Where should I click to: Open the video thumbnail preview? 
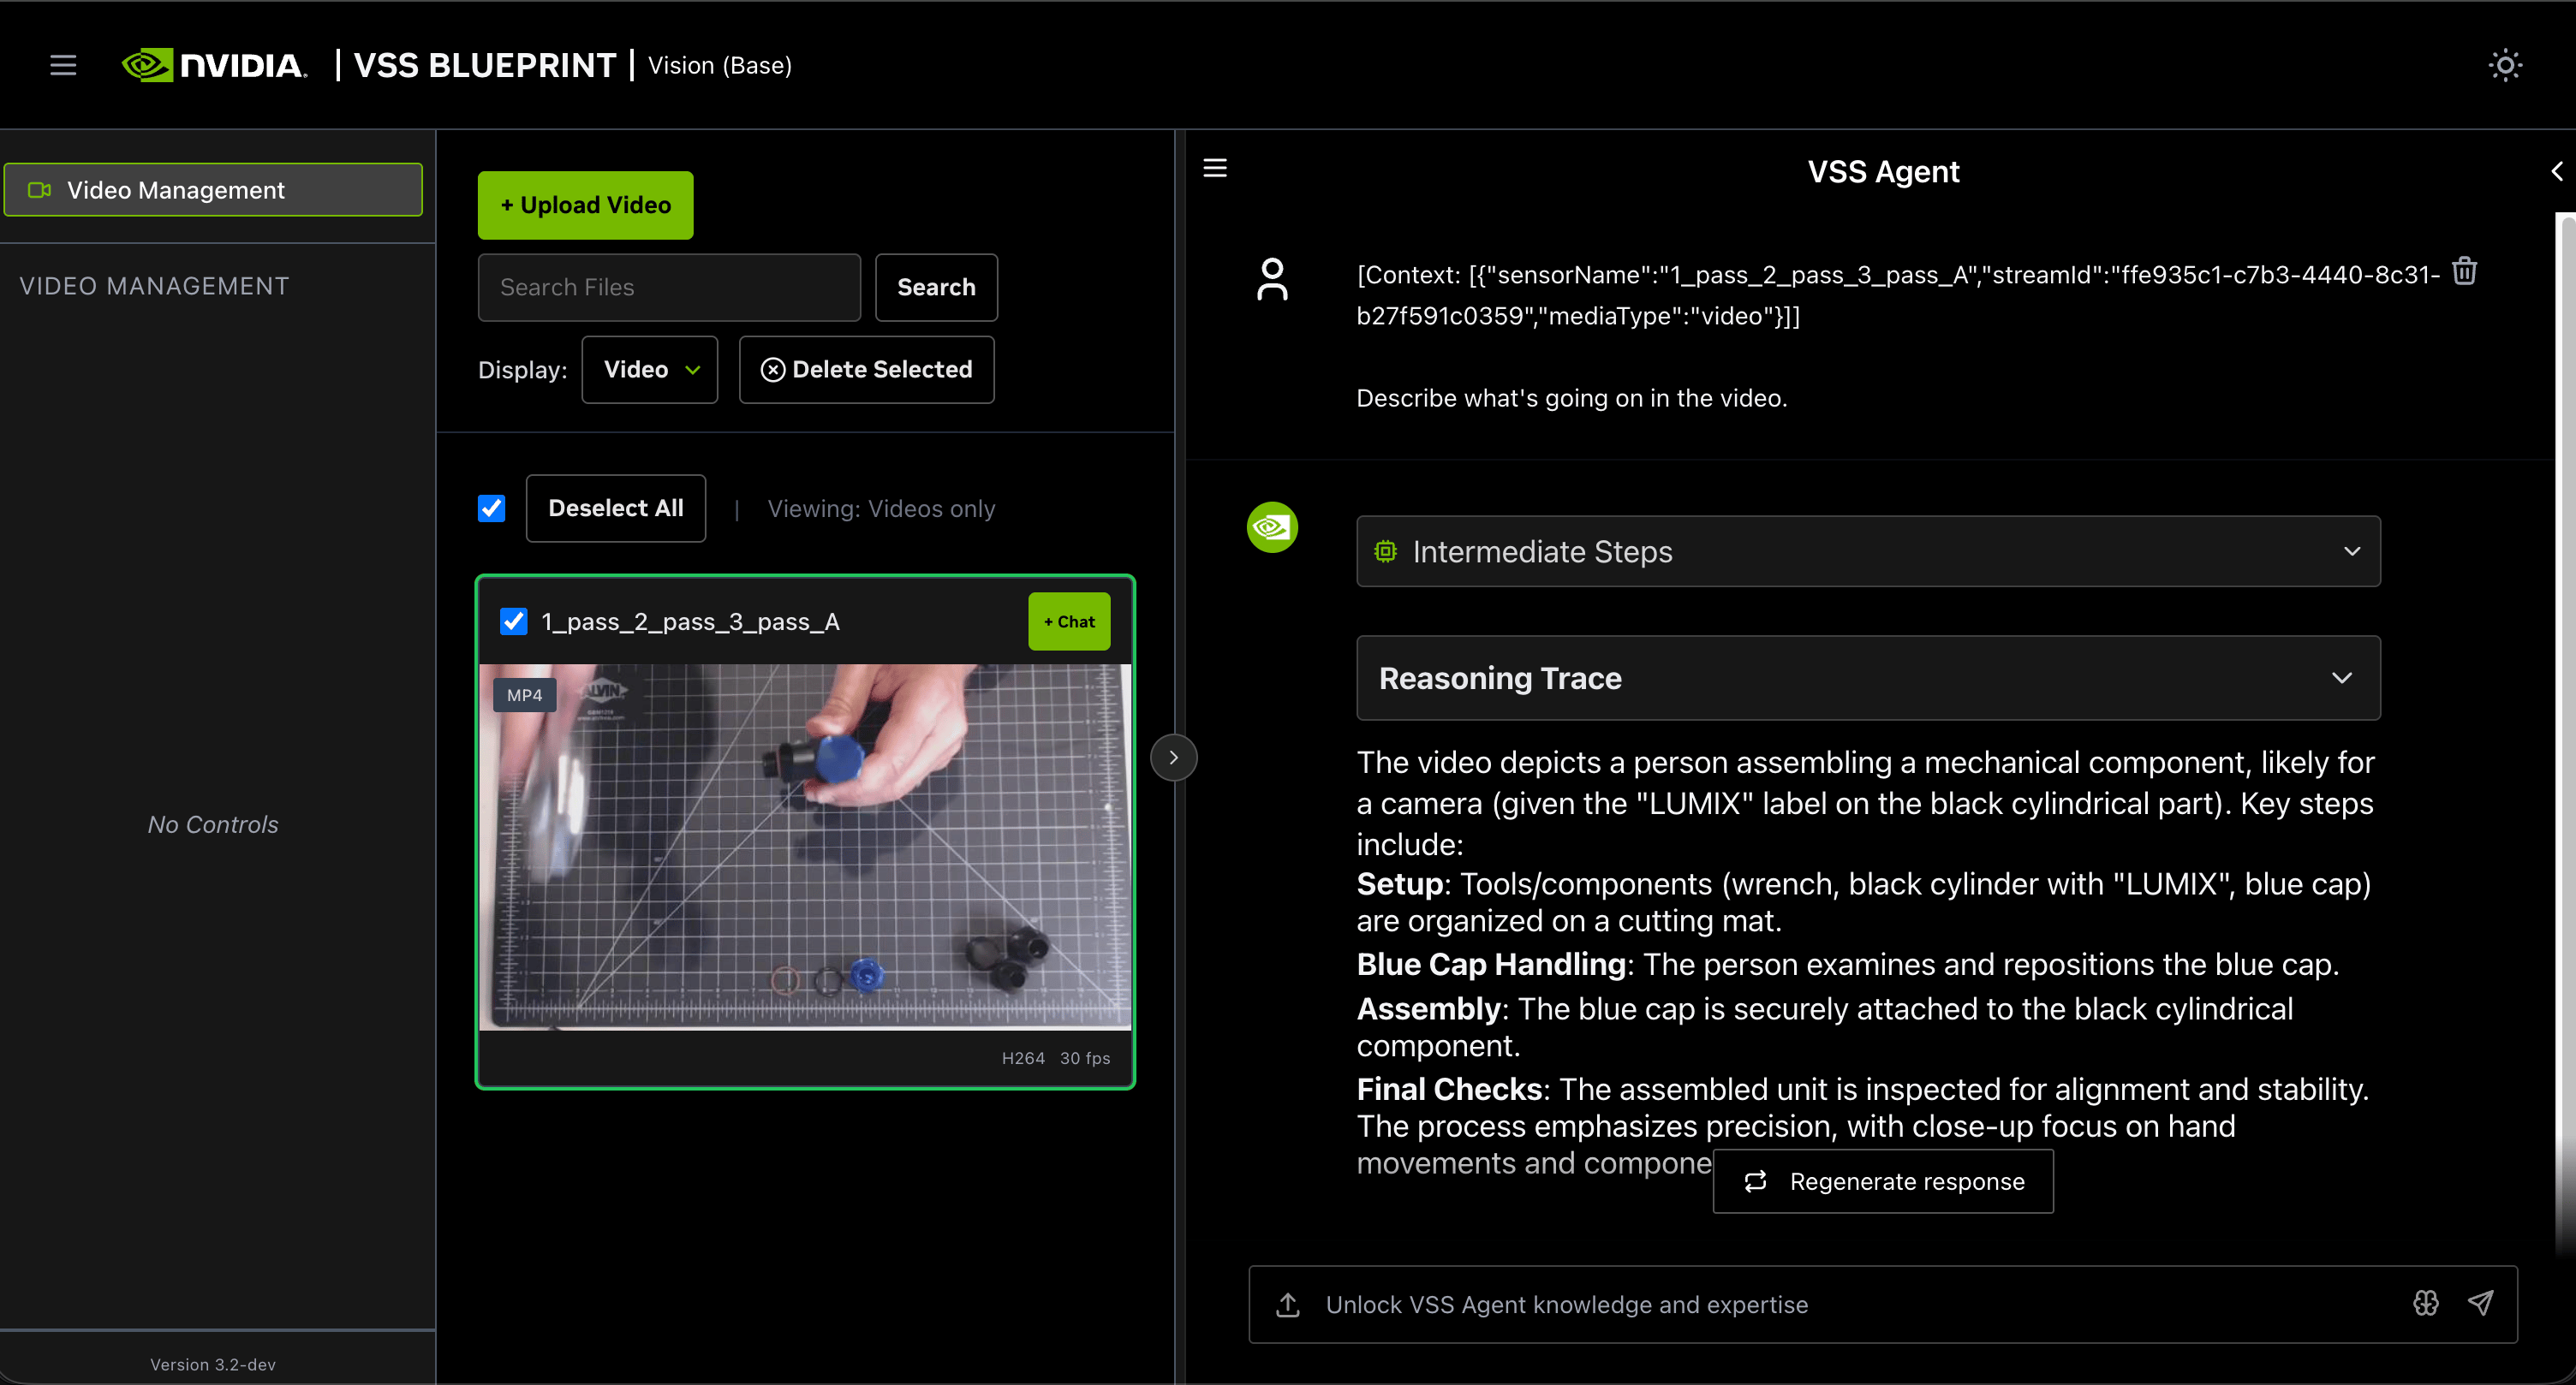tap(805, 847)
